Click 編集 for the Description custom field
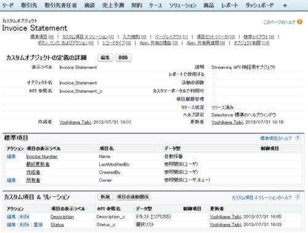This screenshot has width=308, height=233. [x=11, y=217]
